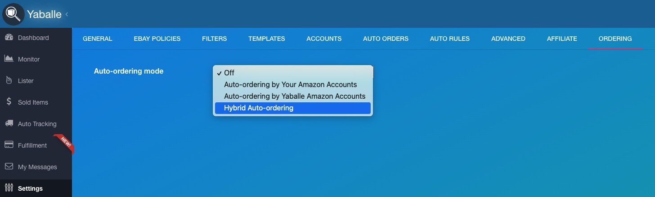Open the Templates tab
This screenshot has width=655, height=197.
point(266,39)
